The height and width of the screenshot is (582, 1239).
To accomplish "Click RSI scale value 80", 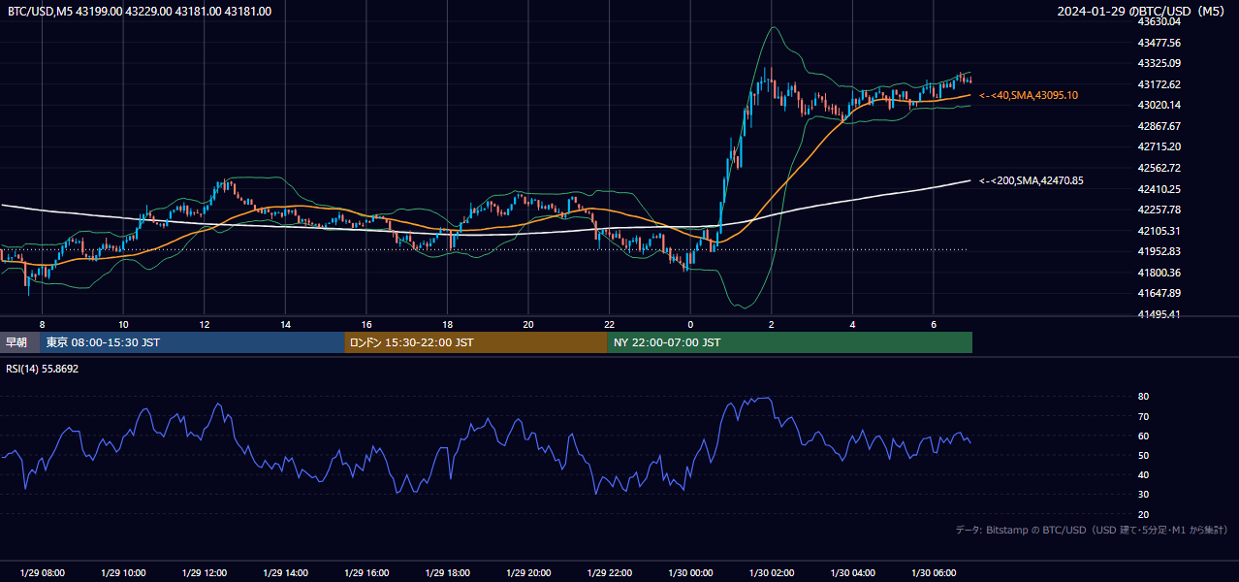I will (1144, 397).
